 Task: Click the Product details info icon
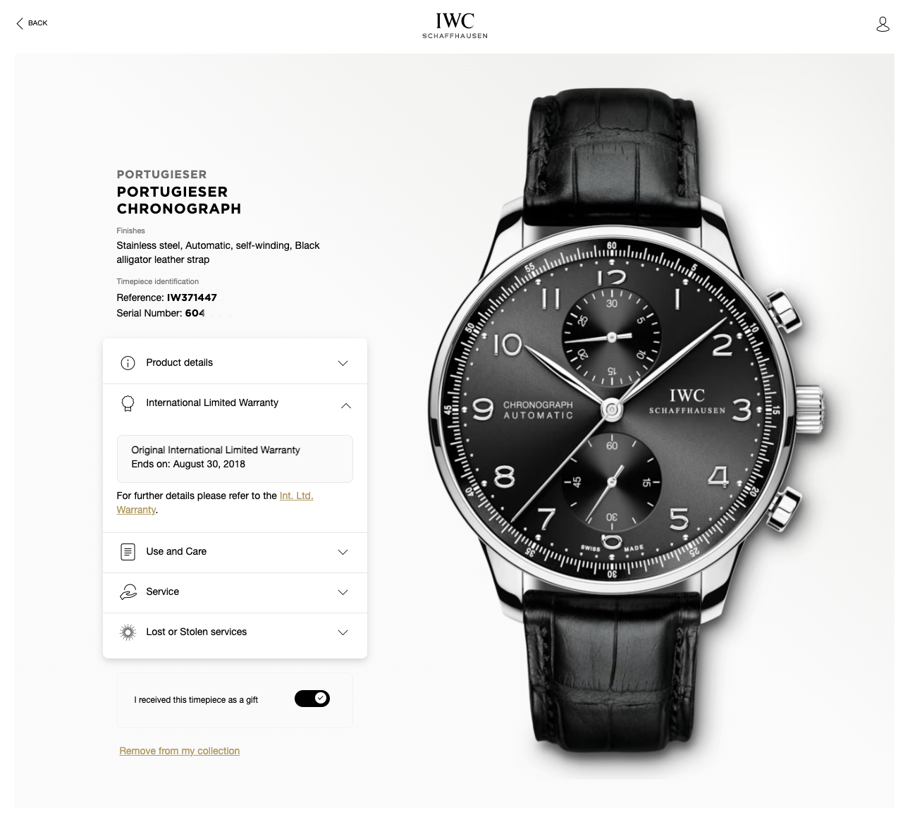(x=128, y=363)
